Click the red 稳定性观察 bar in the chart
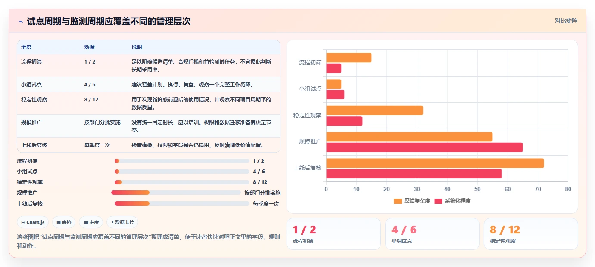Image resolution: width=595 pixels, height=267 pixels. click(x=344, y=121)
